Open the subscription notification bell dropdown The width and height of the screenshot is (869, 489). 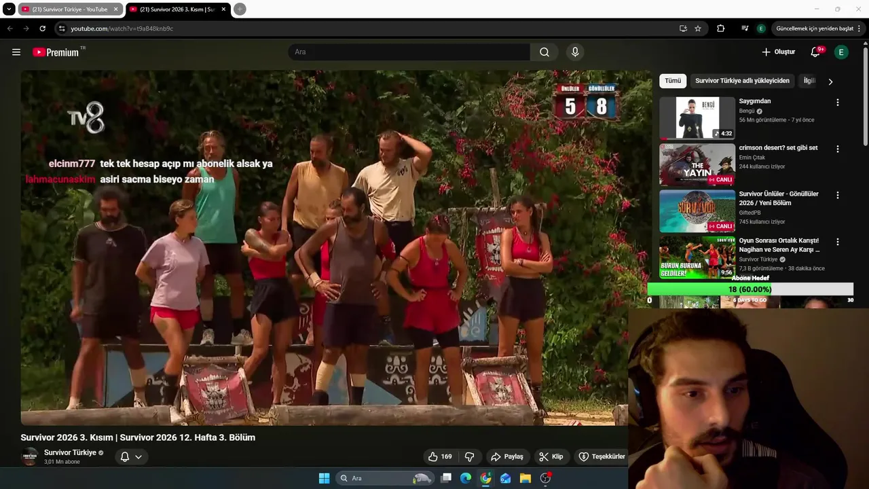click(x=131, y=456)
